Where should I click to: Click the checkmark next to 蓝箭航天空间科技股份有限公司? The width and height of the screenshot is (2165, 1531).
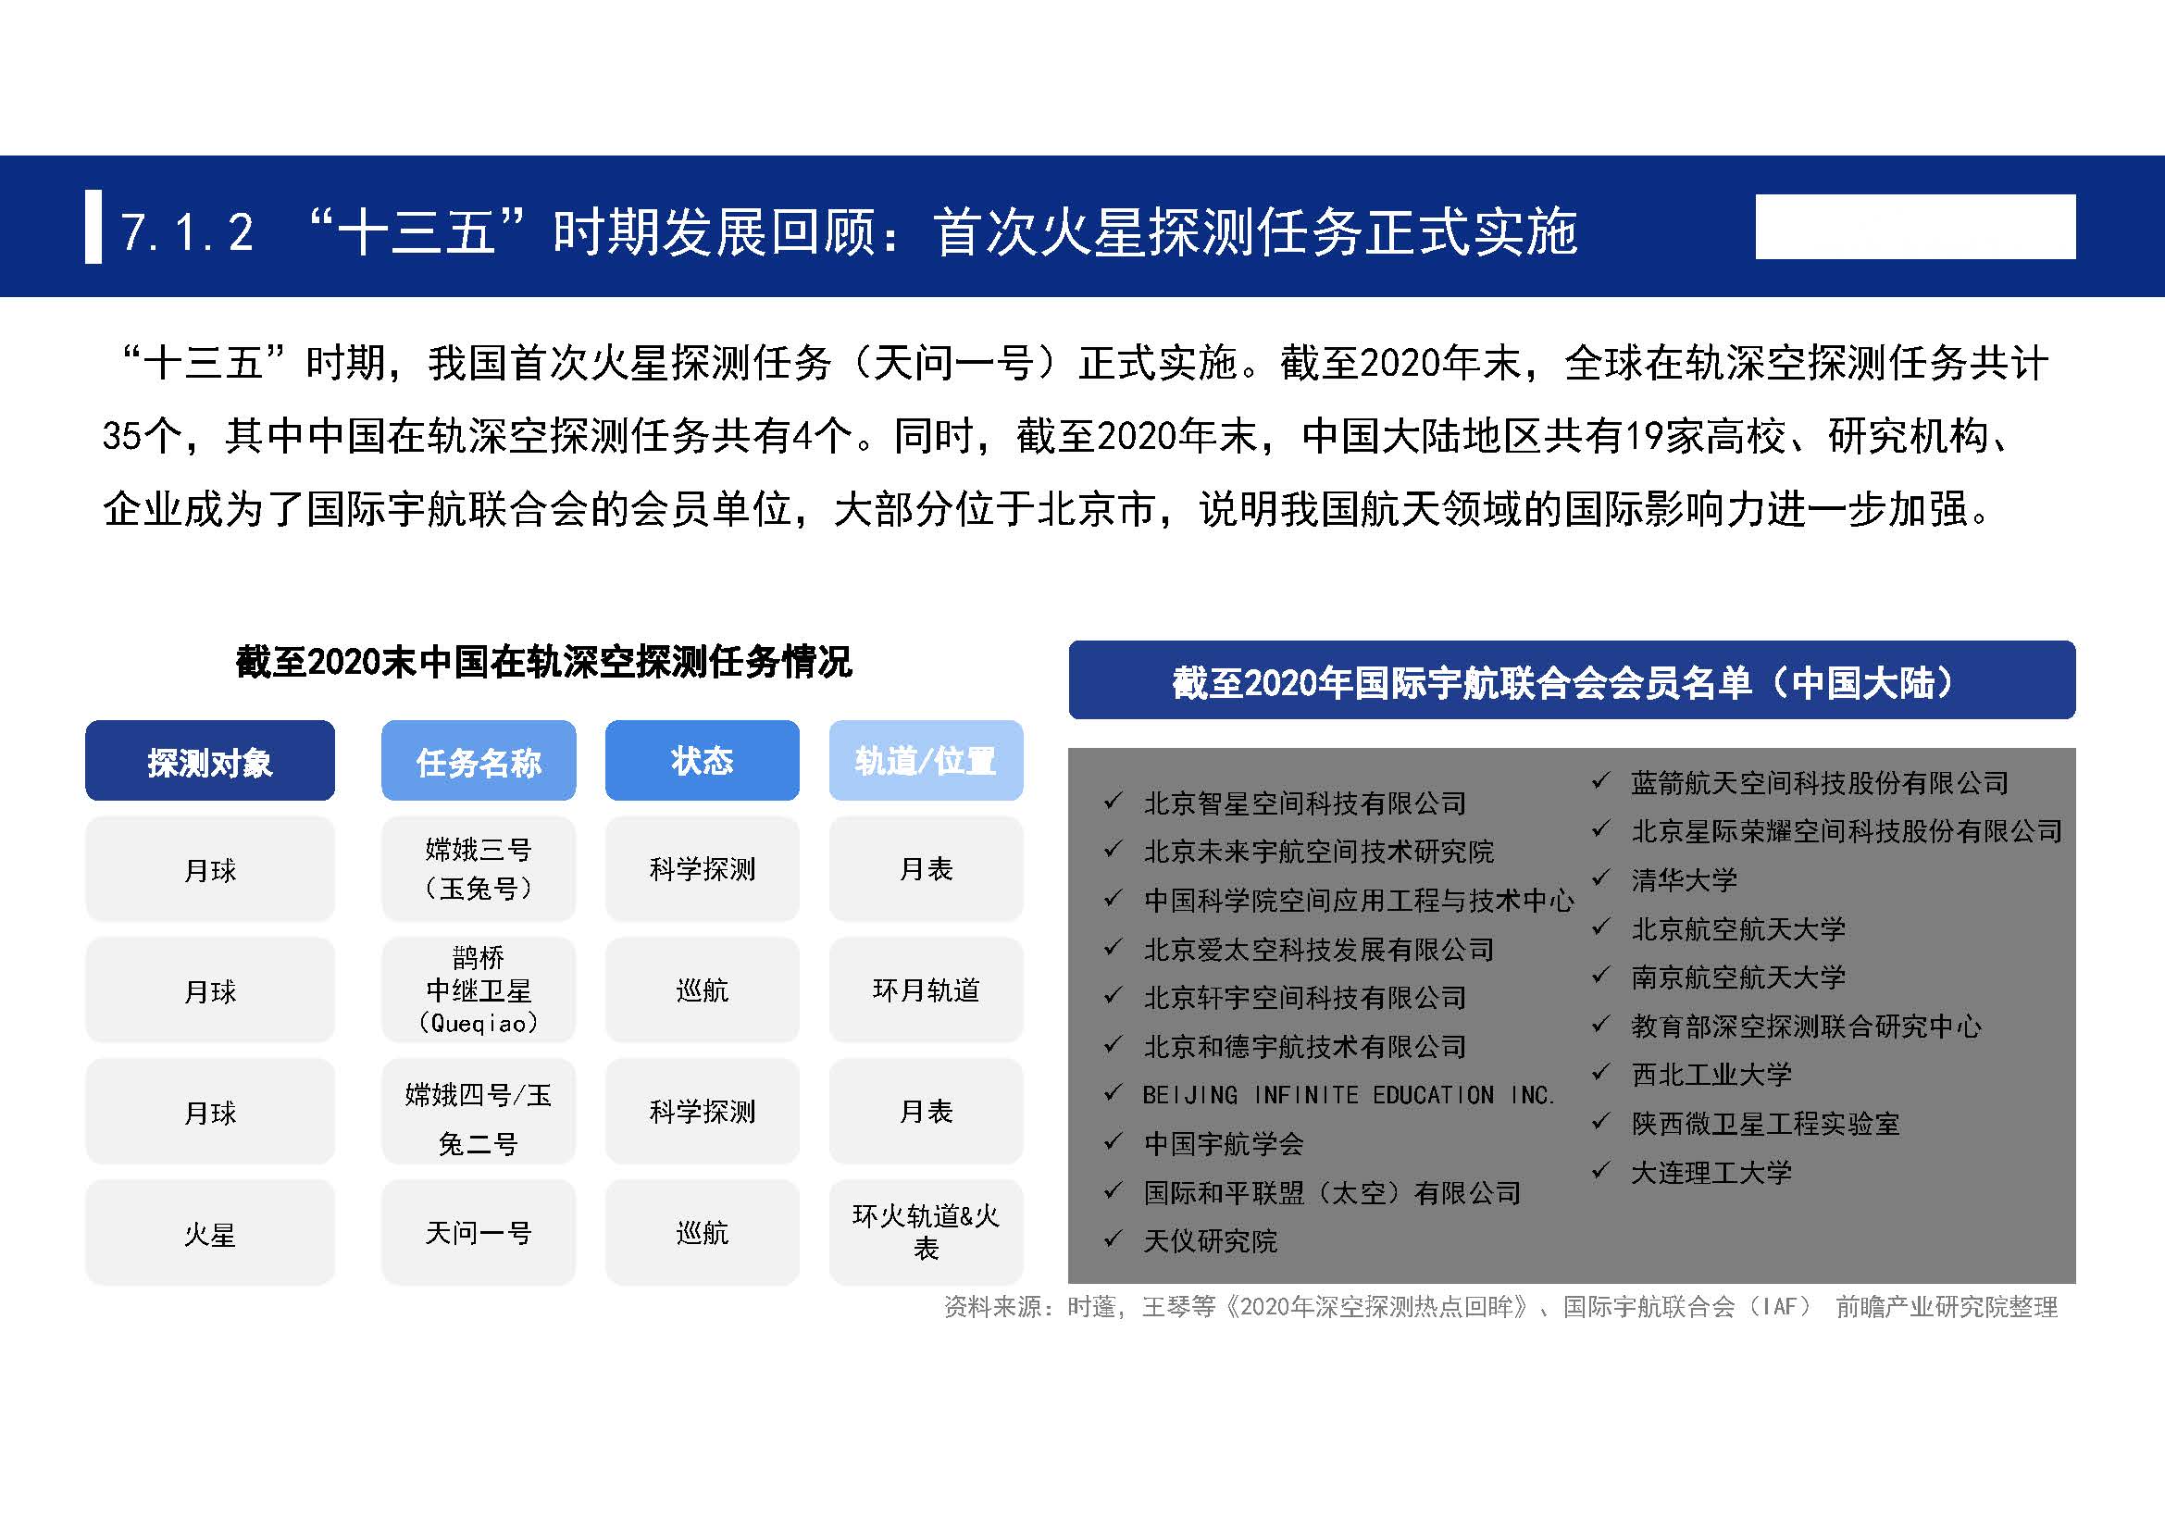1601,780
